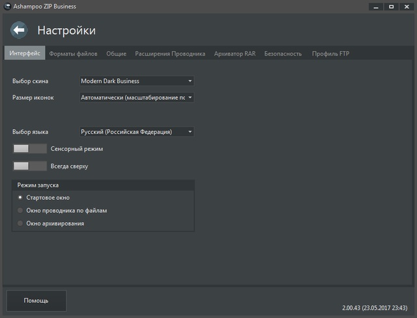
Task: Click the Настройки page title
Action: [66, 31]
